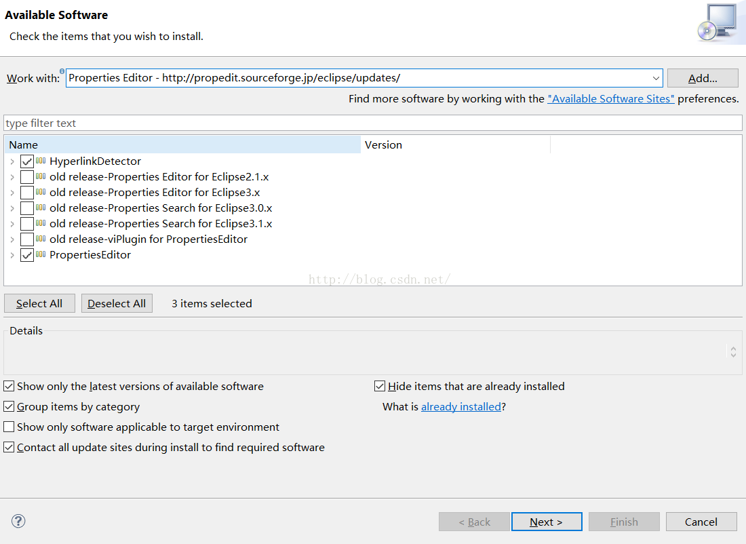Screen dimensions: 746x544
Task: Click the info decorator next to Work with
Action: pos(62,71)
